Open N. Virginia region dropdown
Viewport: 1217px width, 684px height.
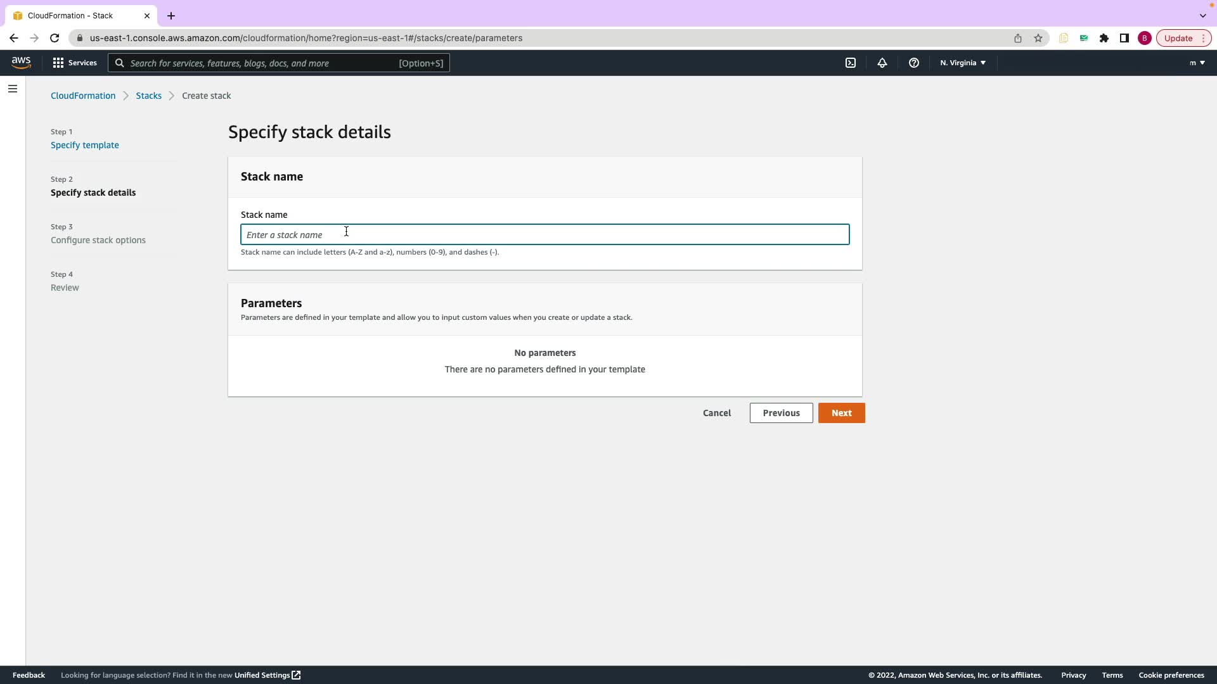point(962,63)
